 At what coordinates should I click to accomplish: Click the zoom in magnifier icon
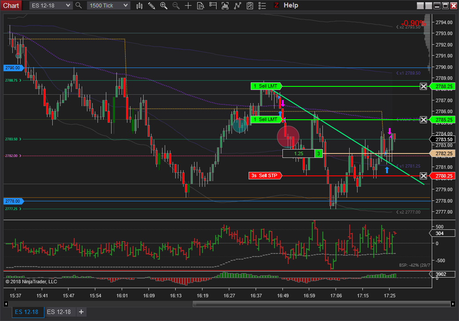pyautogui.click(x=164, y=6)
